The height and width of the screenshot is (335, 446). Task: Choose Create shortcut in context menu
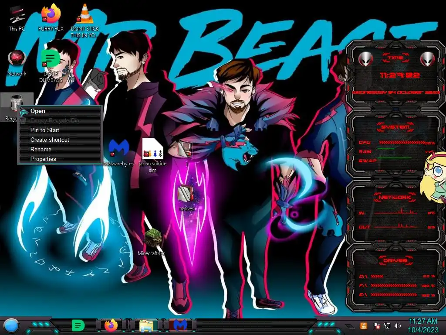[60, 140]
